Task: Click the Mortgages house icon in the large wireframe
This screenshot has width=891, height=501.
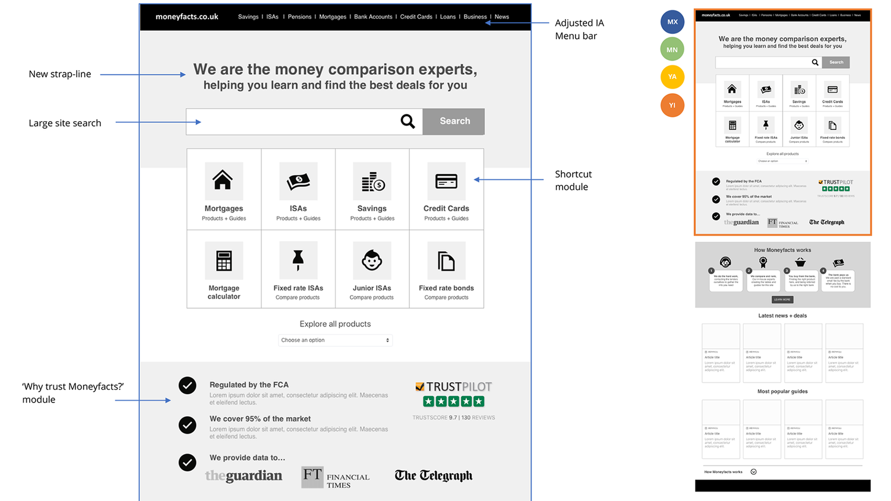Action: pyautogui.click(x=223, y=180)
